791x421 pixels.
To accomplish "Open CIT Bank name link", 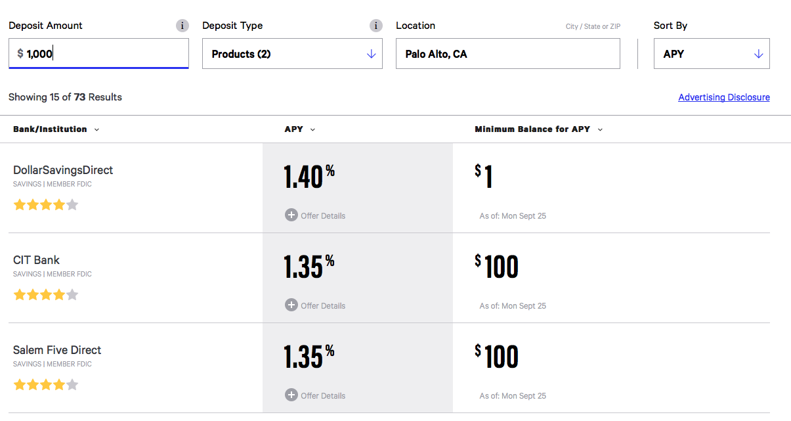I will click(37, 260).
